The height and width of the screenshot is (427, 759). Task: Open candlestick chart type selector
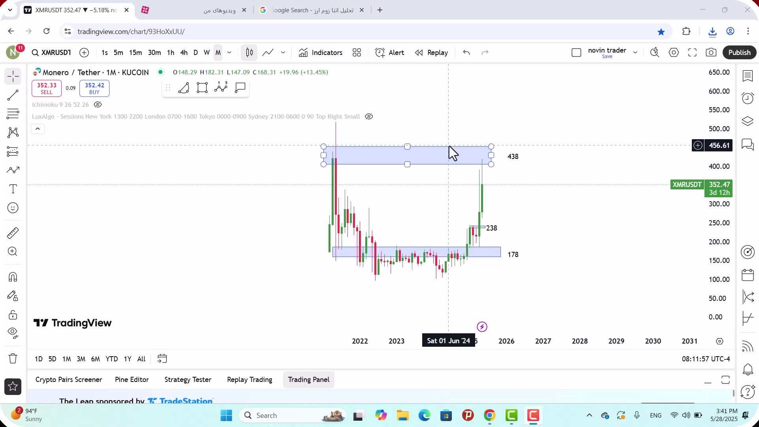(249, 53)
